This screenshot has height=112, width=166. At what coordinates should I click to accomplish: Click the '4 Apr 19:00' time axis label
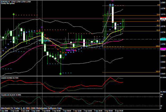coord(36,111)
